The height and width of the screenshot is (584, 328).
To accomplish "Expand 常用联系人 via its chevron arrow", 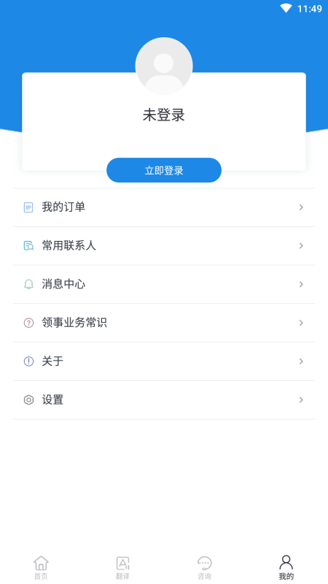I will tap(301, 246).
